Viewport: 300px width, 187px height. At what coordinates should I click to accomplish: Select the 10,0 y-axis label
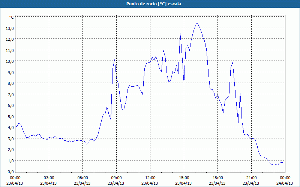pos(10,61)
